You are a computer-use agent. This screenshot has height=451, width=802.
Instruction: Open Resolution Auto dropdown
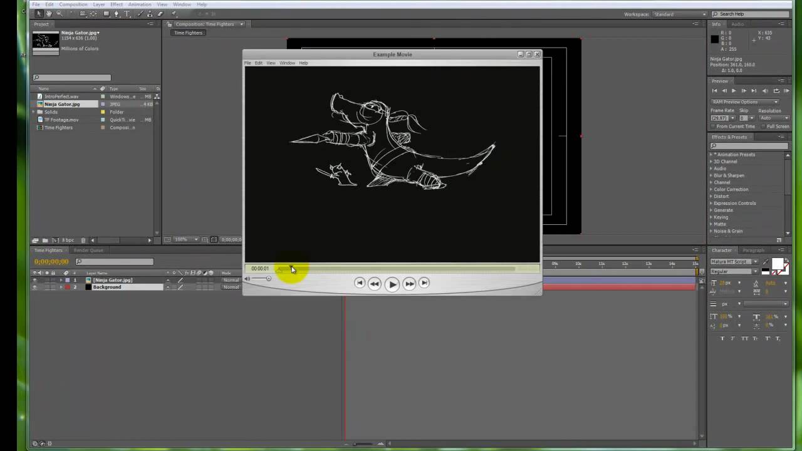pos(774,118)
